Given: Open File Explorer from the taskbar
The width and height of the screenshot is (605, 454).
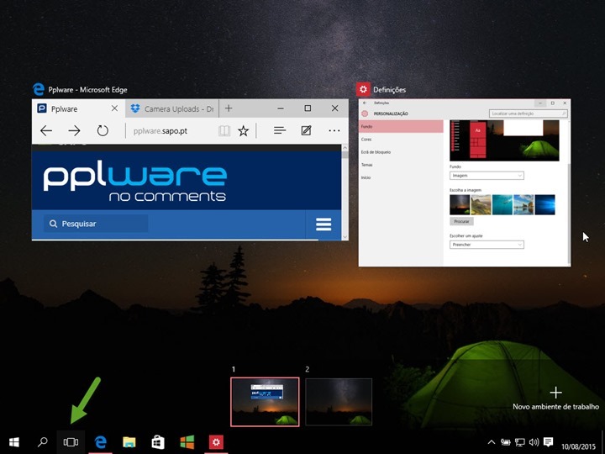Looking at the screenshot, I should [x=129, y=442].
